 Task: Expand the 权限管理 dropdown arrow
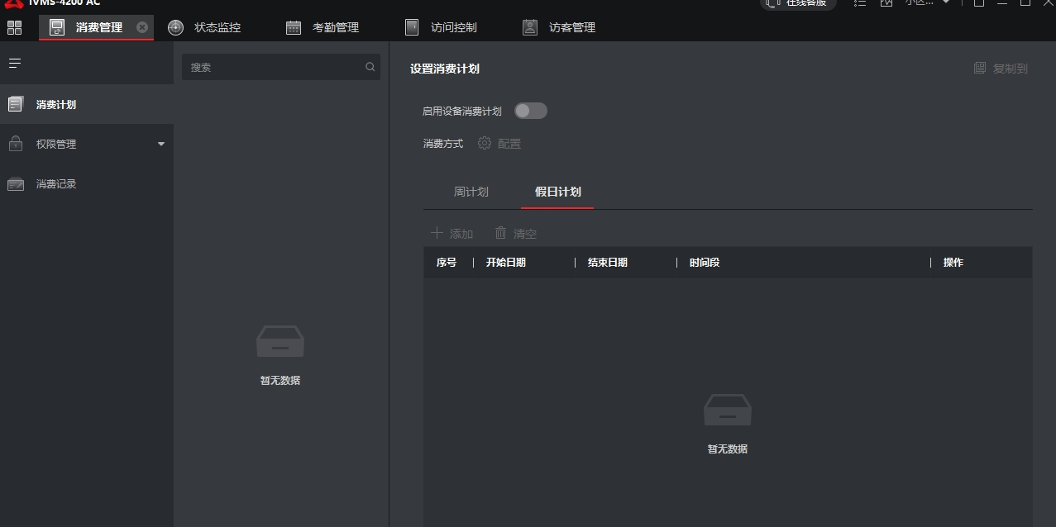pos(161,144)
